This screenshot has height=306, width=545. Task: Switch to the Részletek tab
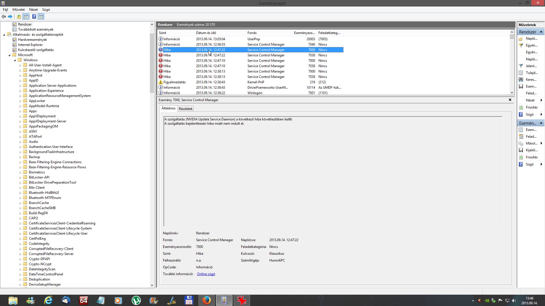click(186, 109)
